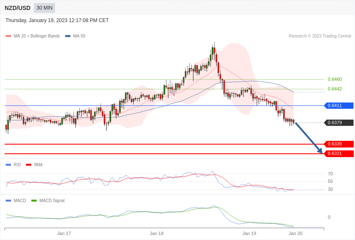Click the chart timestamp Thursday, January 19, 2023
The image size is (355, 240).
click(57, 20)
